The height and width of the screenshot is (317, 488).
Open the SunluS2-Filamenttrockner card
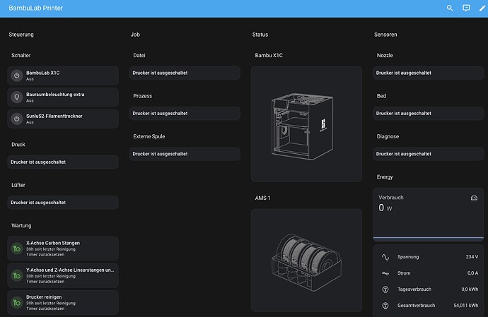63,119
